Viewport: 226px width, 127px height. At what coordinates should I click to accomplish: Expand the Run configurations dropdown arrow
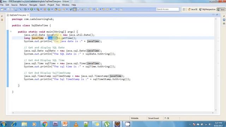[x=35, y=10]
